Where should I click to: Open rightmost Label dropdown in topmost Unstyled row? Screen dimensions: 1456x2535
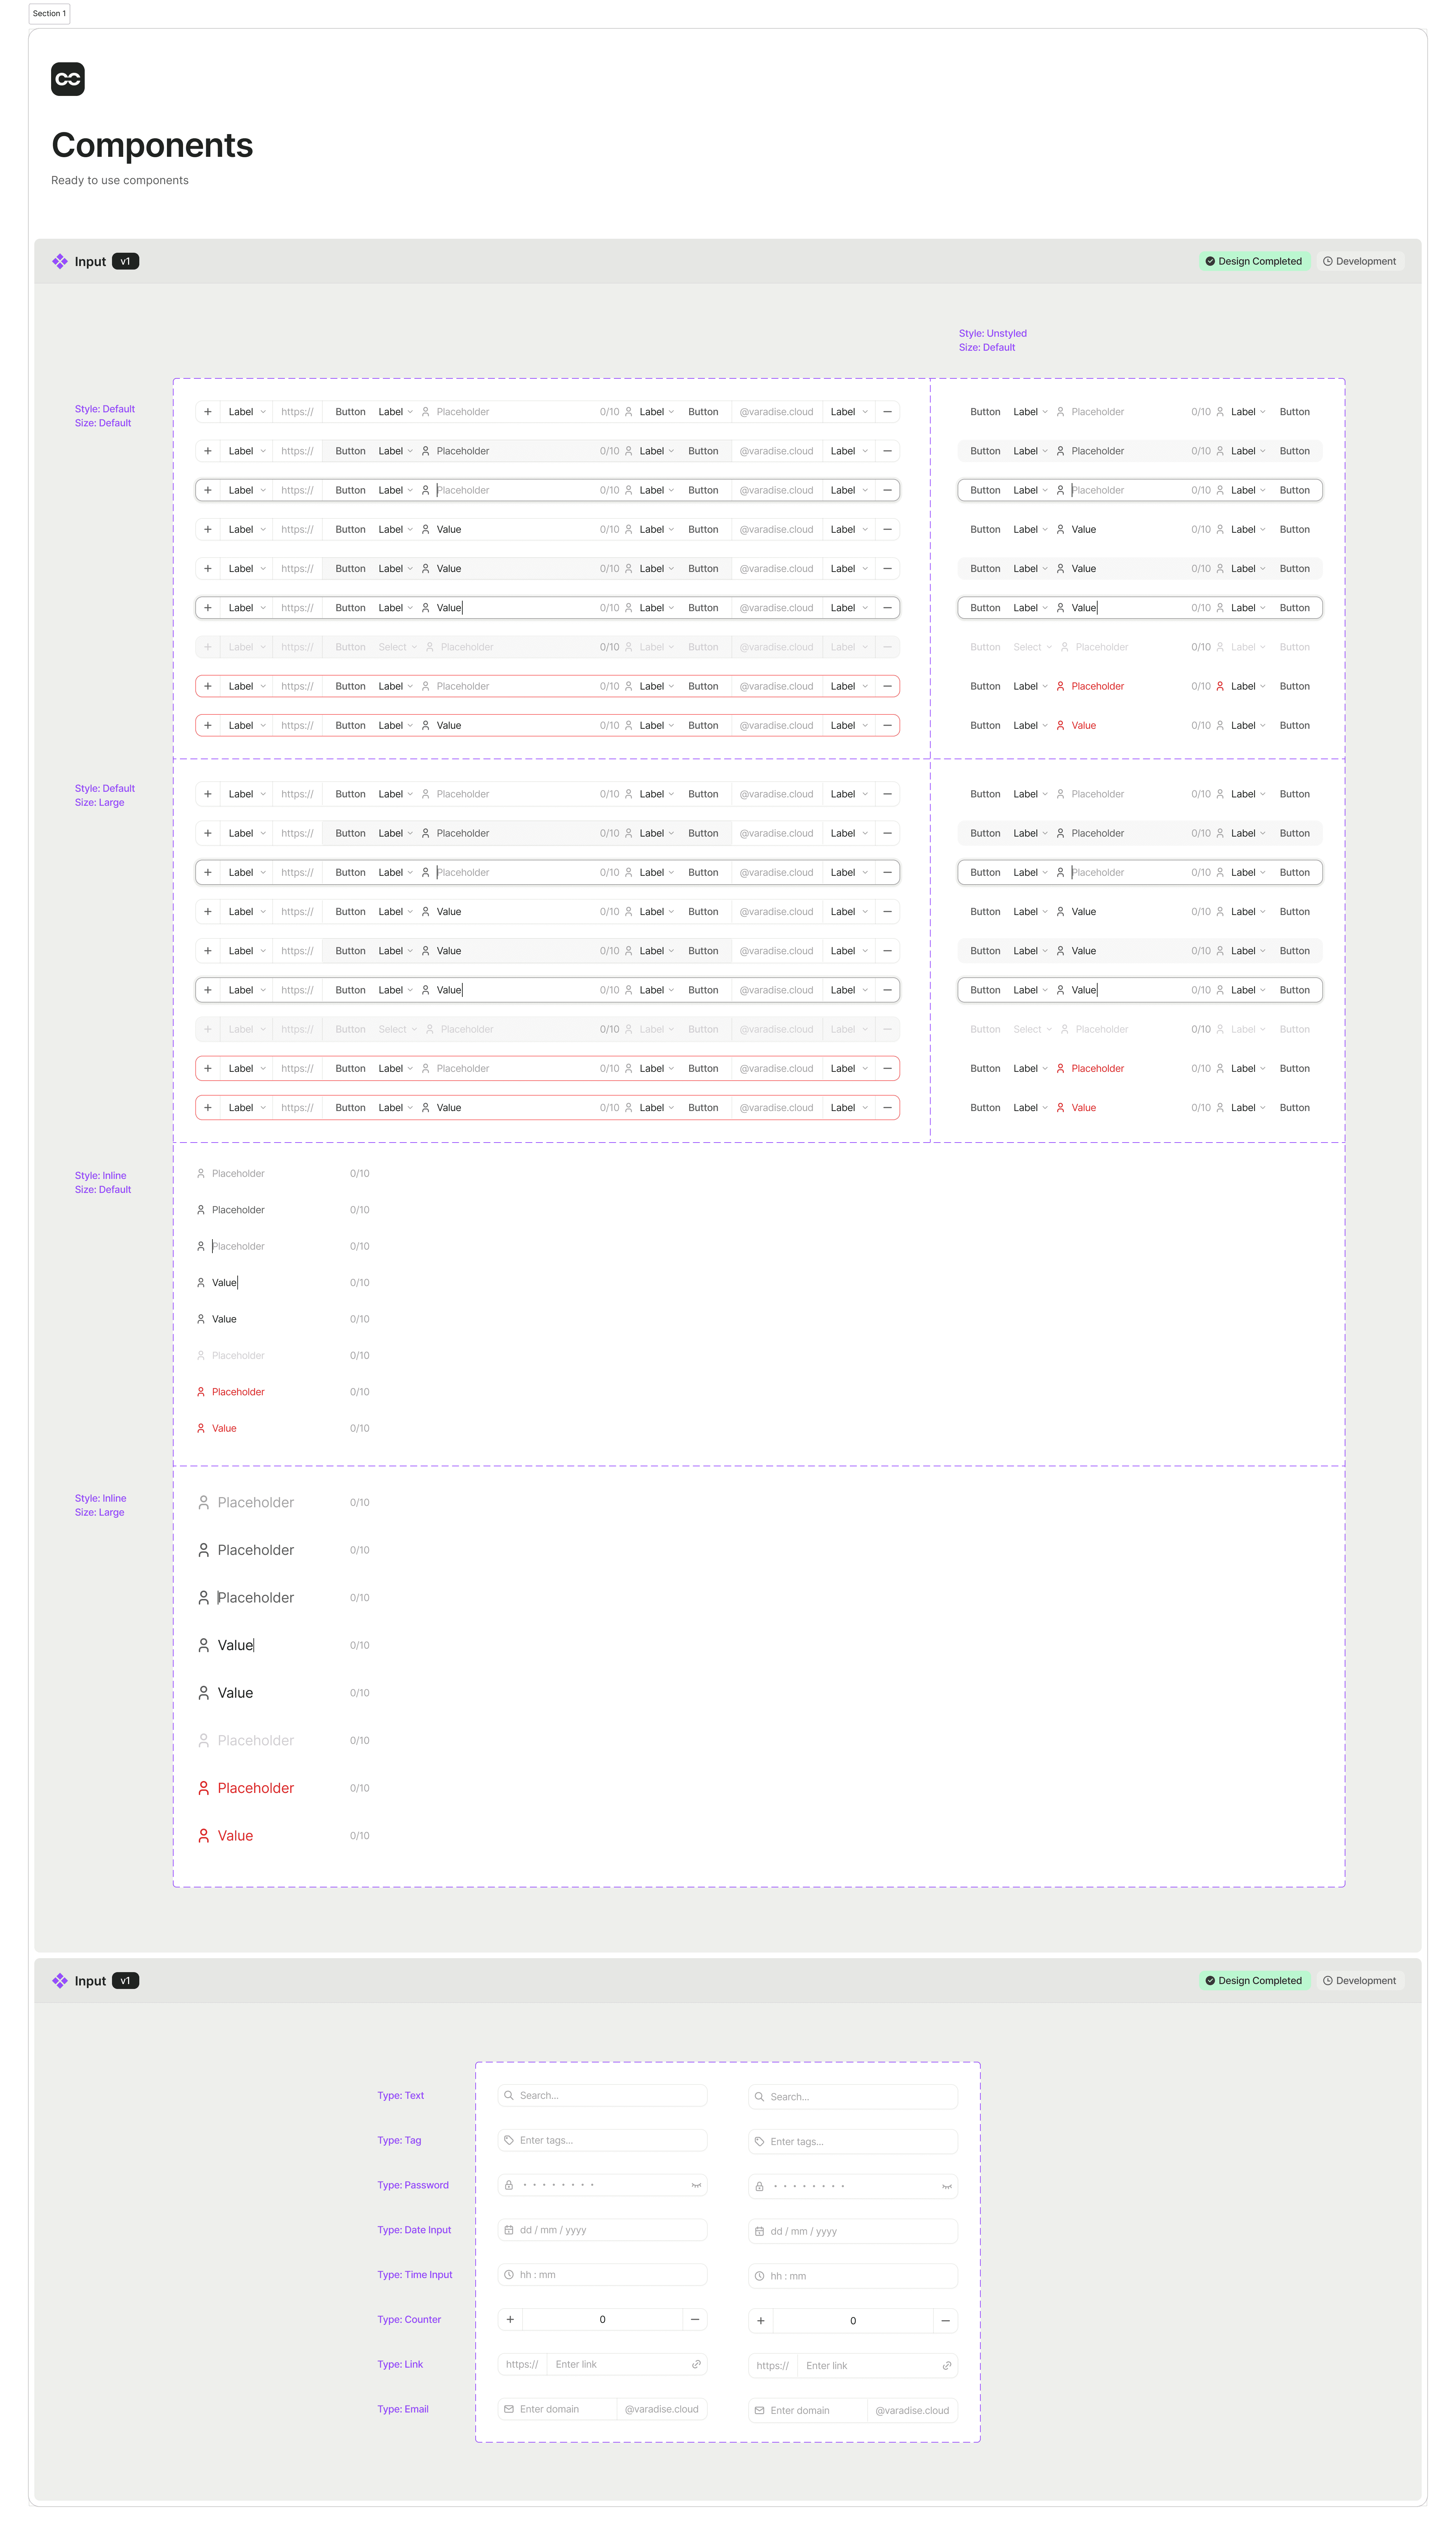[1248, 412]
